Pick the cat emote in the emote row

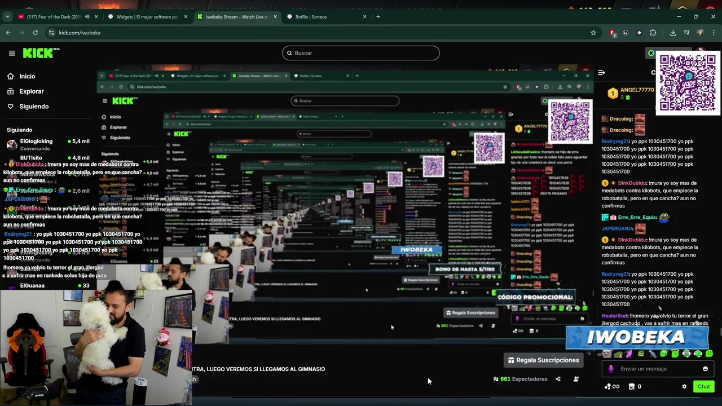pos(606,354)
